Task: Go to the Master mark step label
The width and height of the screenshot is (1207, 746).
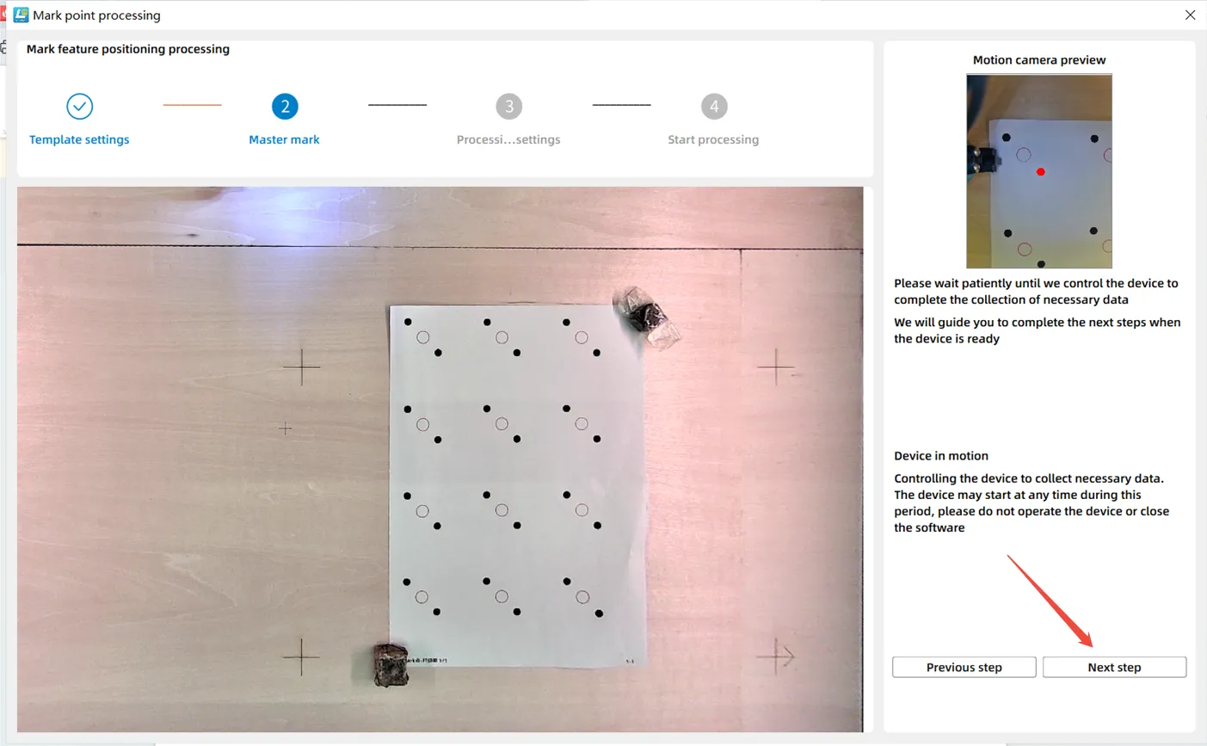Action: tap(284, 139)
